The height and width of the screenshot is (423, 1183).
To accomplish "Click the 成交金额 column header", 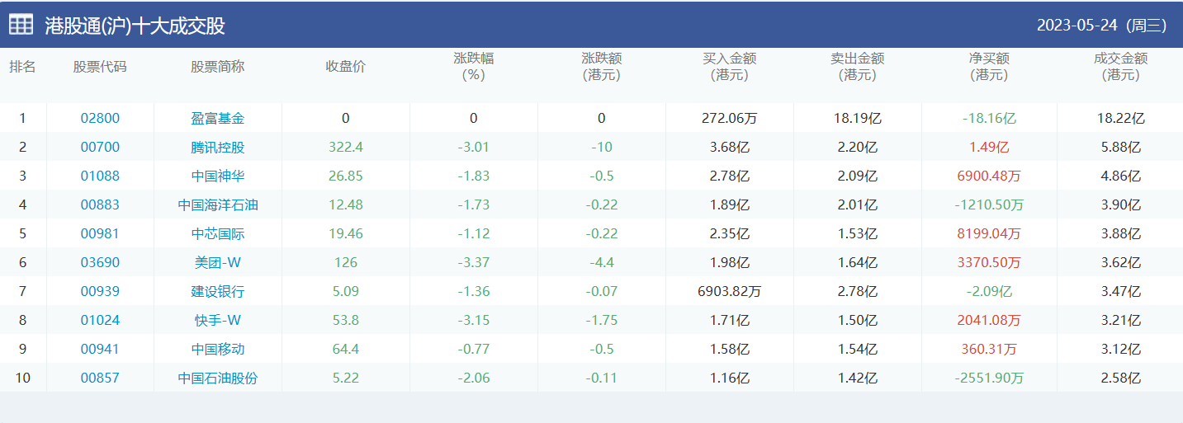I will point(1120,67).
